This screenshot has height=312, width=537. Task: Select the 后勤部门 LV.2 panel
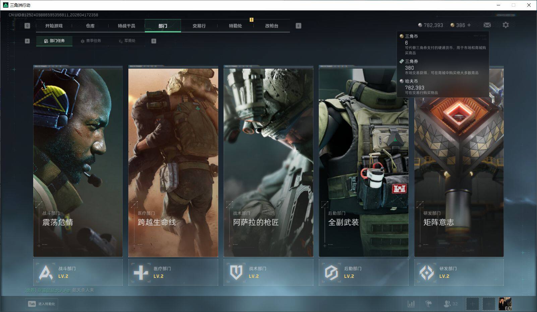[364, 272]
